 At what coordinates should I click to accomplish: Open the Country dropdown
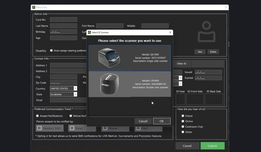click(x=75, y=88)
